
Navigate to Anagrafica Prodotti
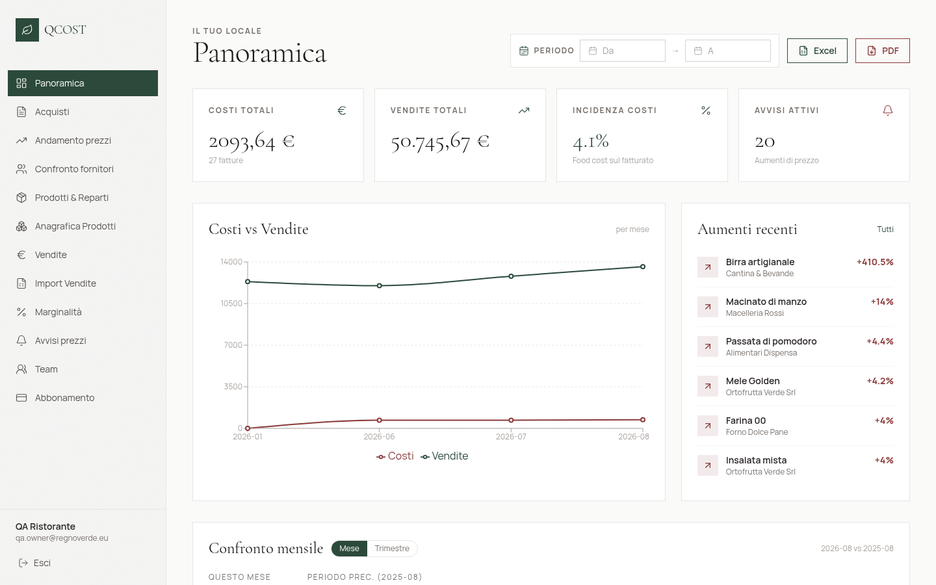pyautogui.click(x=83, y=226)
